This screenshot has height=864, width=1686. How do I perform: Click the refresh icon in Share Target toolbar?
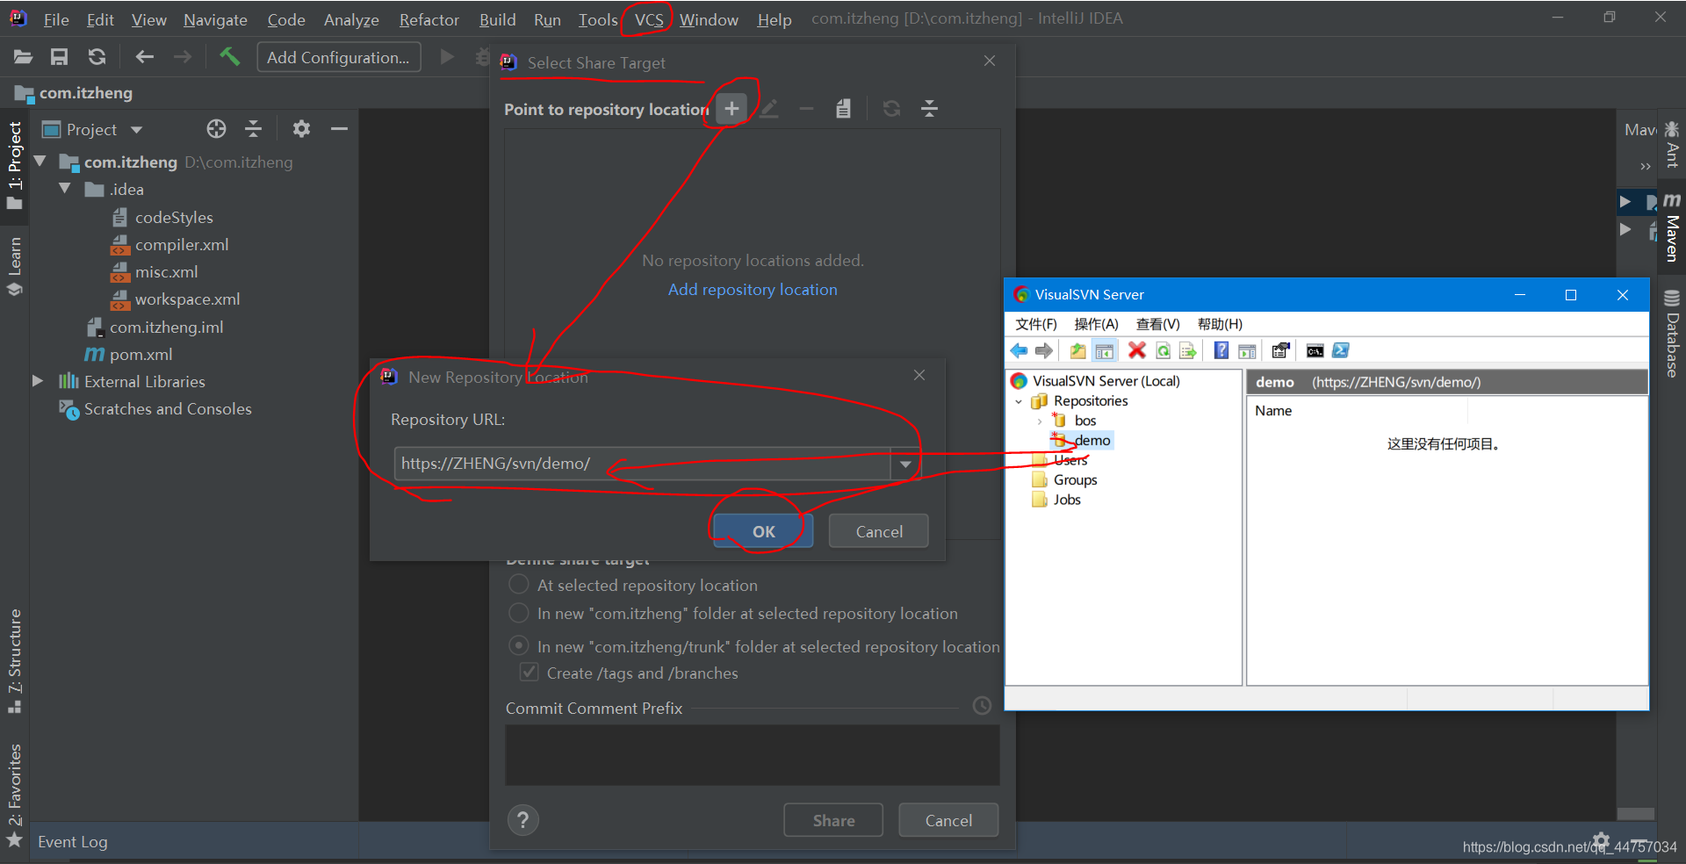coord(891,109)
